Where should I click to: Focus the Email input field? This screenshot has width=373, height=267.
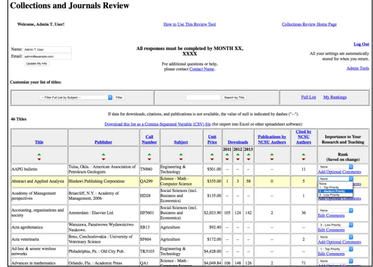point(47,56)
